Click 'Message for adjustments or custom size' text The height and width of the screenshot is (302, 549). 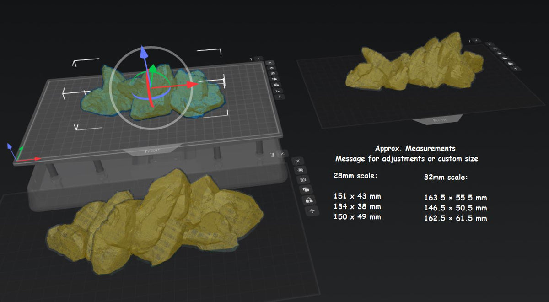407,159
